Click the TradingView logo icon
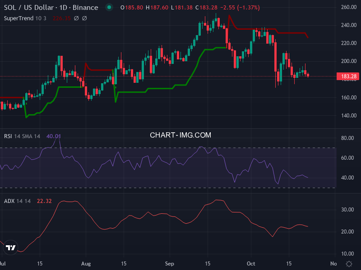The width and height of the screenshot is (361, 270). (11, 247)
